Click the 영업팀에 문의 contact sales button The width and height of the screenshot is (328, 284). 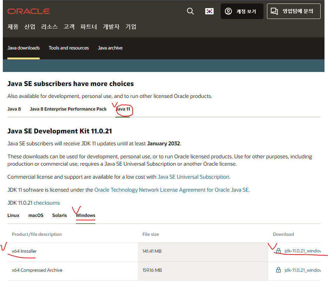(x=294, y=11)
